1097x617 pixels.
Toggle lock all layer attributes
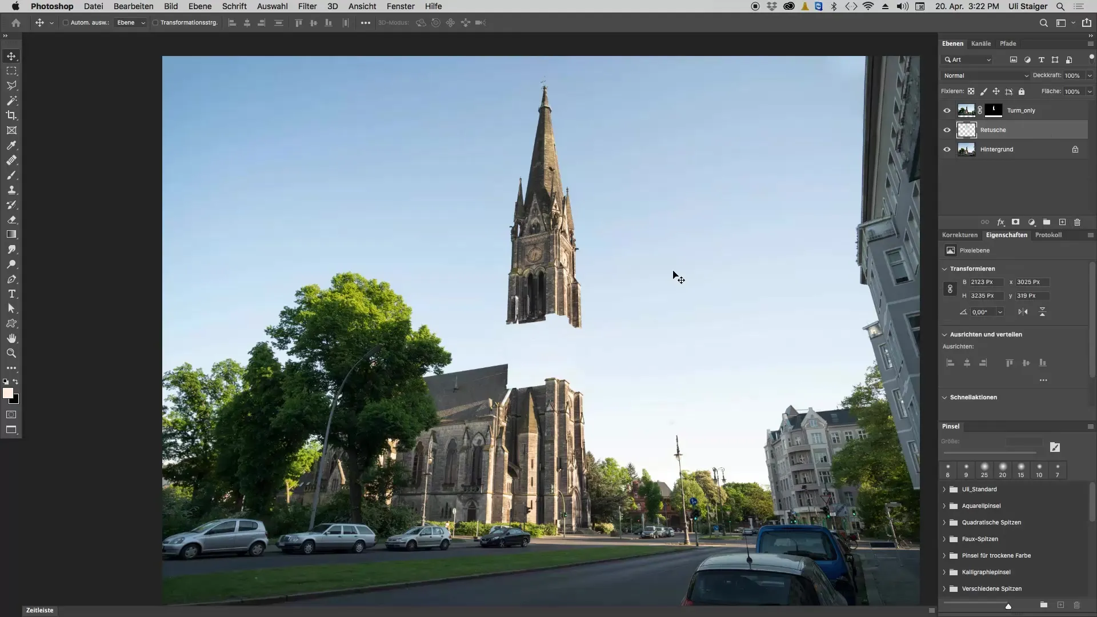tap(1022, 91)
